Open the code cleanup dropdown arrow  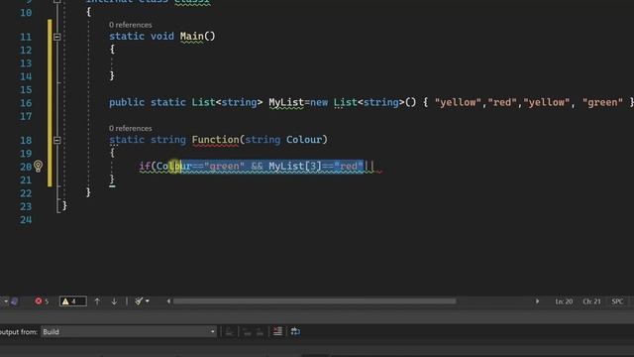(x=148, y=300)
